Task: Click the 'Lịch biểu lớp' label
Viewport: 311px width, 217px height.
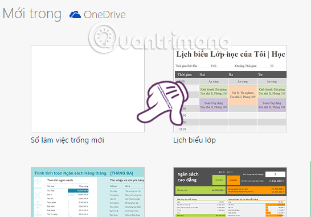Action: pos(194,140)
